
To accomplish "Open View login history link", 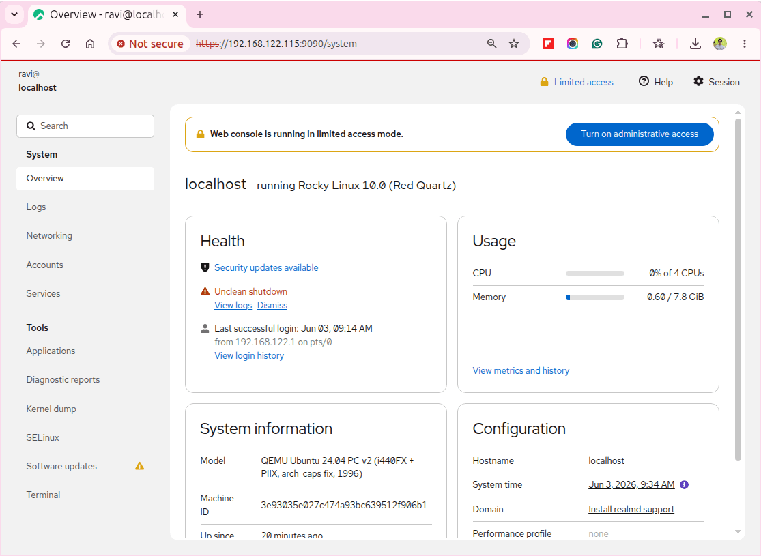I will [x=249, y=355].
